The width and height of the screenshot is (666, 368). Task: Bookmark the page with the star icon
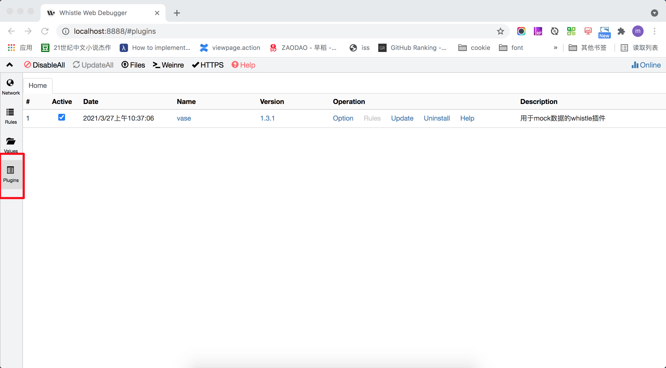click(500, 31)
